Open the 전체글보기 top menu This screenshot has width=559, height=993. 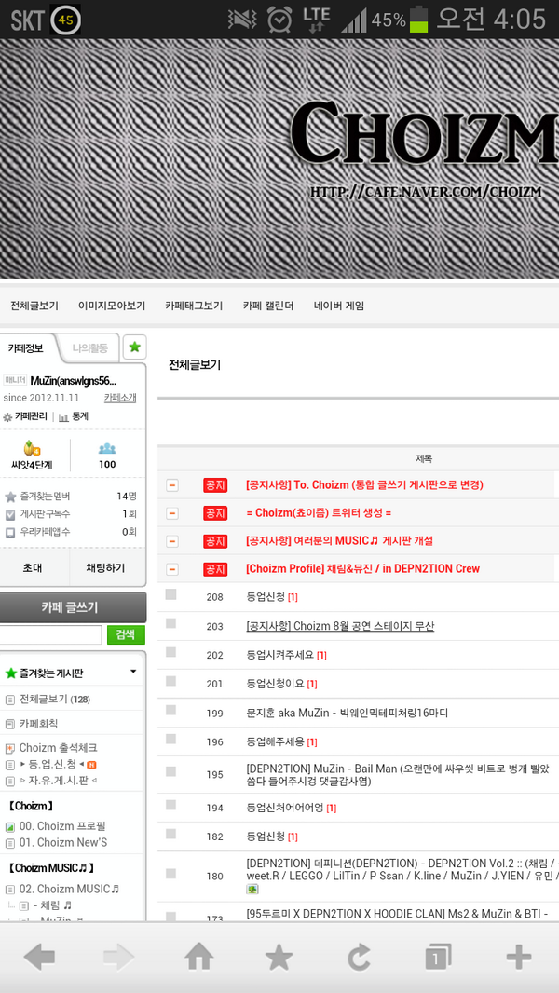(x=34, y=306)
